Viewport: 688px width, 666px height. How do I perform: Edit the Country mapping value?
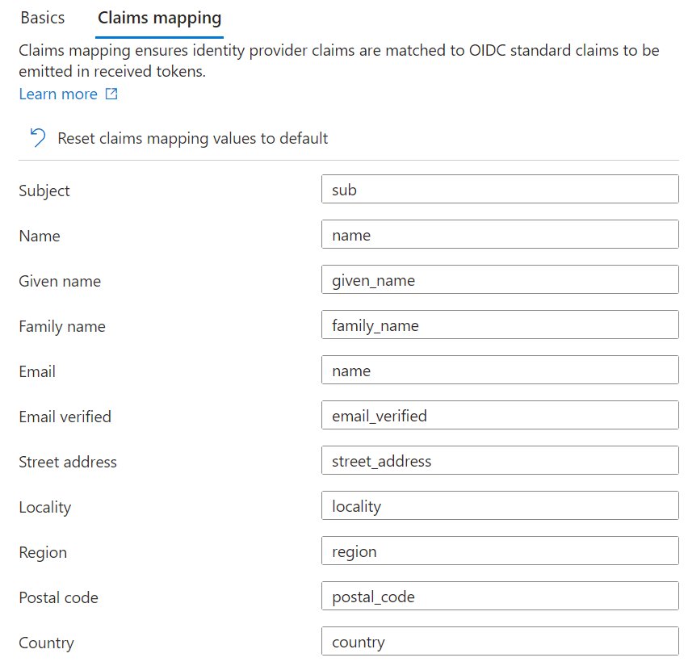(x=500, y=641)
